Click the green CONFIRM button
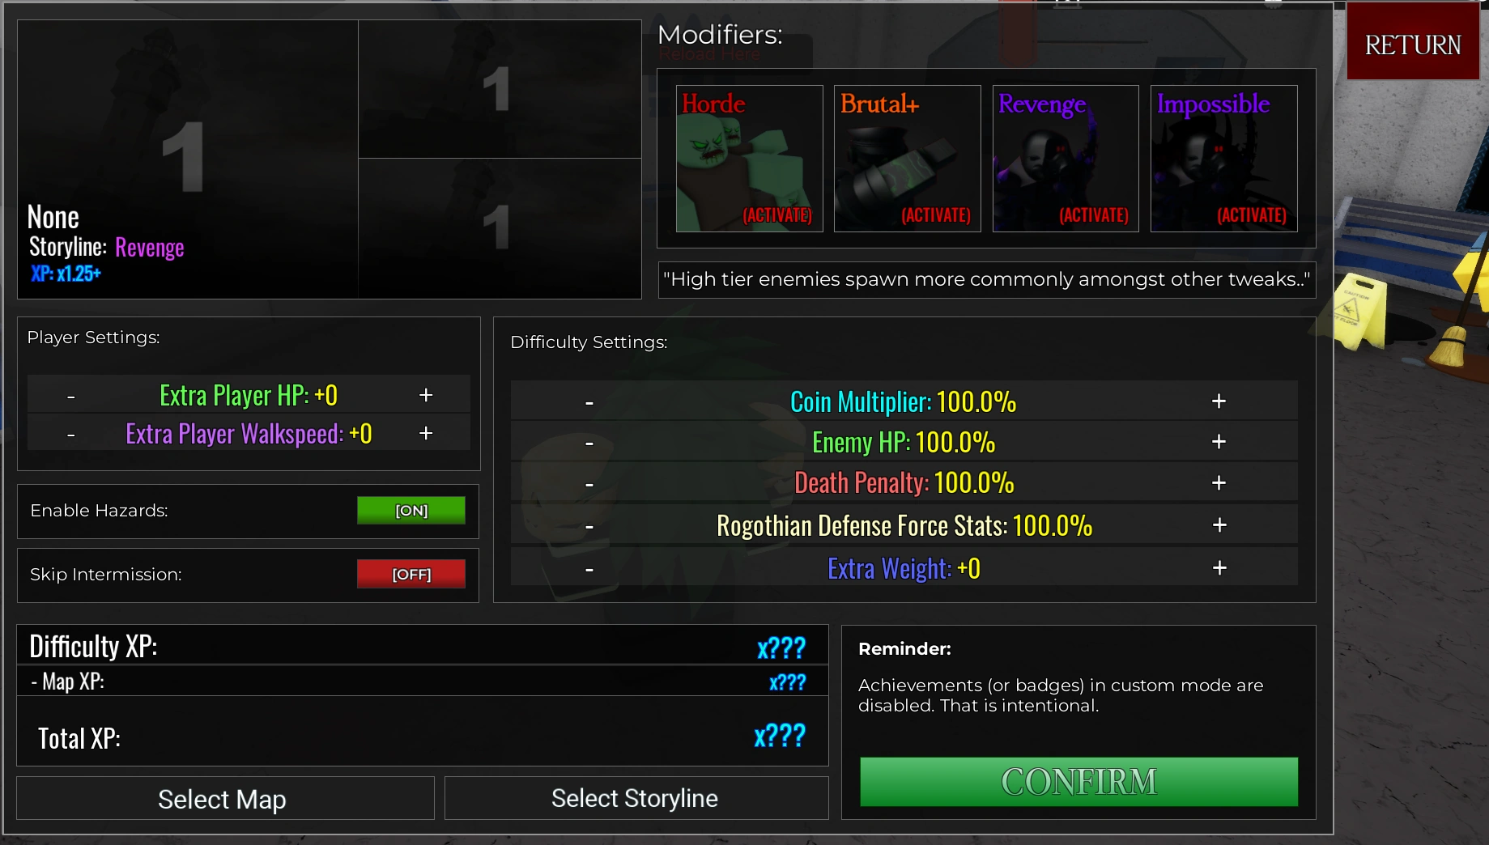1489x845 pixels. pyautogui.click(x=1078, y=782)
